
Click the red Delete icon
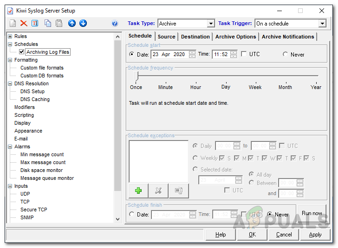pos(24,23)
